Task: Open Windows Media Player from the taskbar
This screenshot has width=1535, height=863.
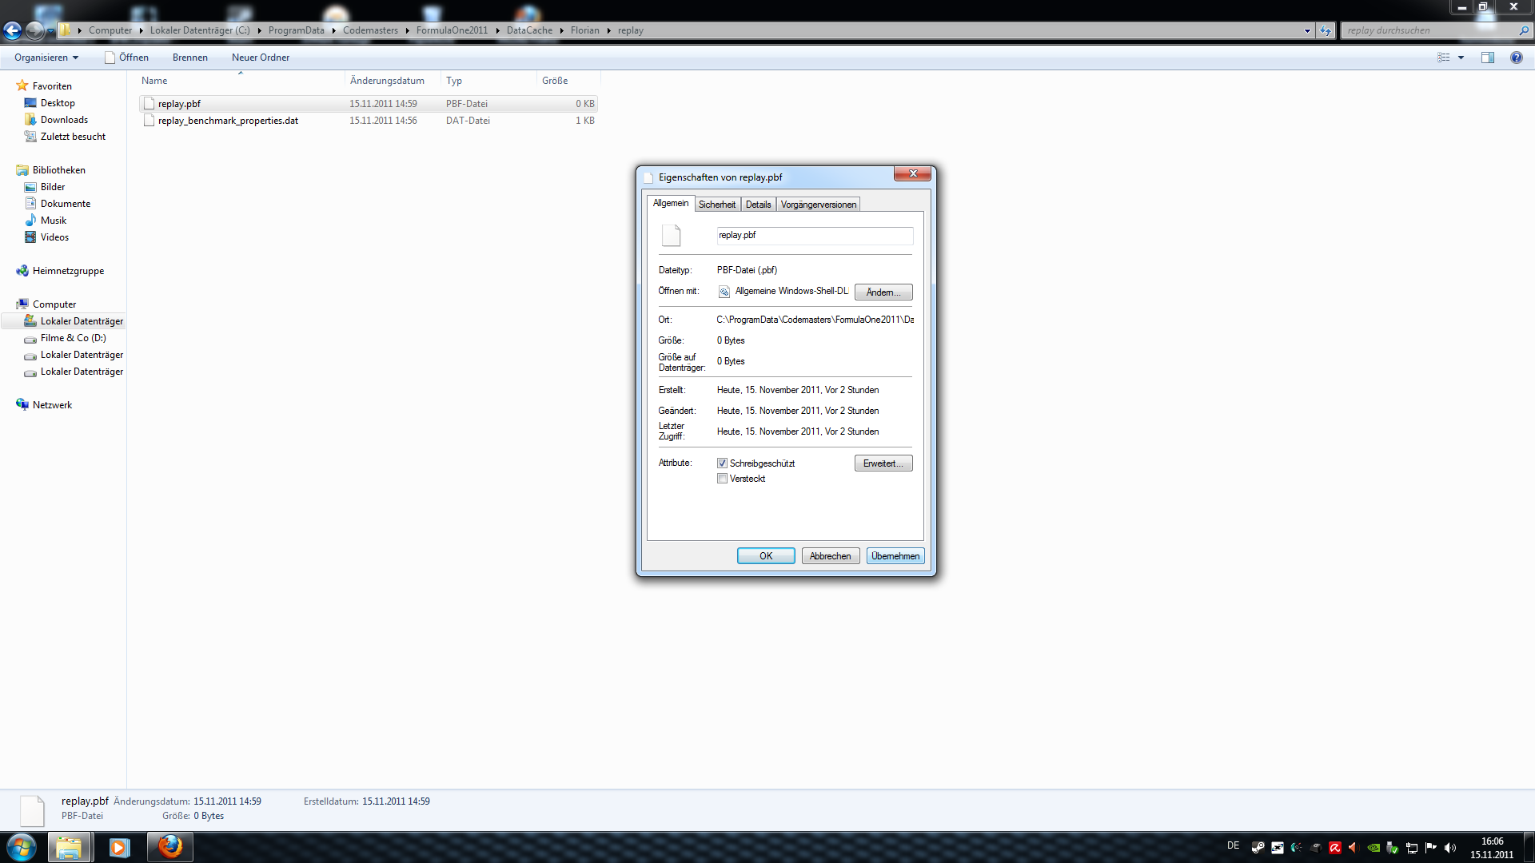Action: click(x=119, y=847)
